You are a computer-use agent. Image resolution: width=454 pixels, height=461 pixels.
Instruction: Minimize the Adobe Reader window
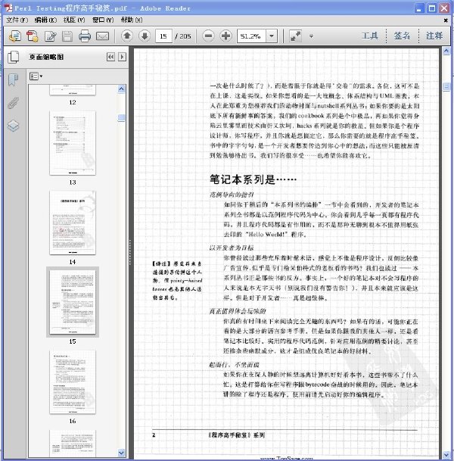[x=419, y=8]
